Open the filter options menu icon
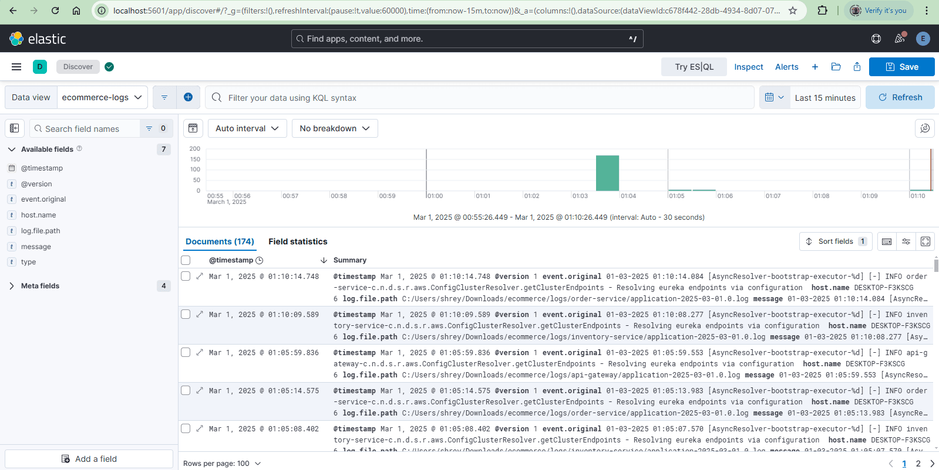939x470 pixels. click(x=164, y=97)
